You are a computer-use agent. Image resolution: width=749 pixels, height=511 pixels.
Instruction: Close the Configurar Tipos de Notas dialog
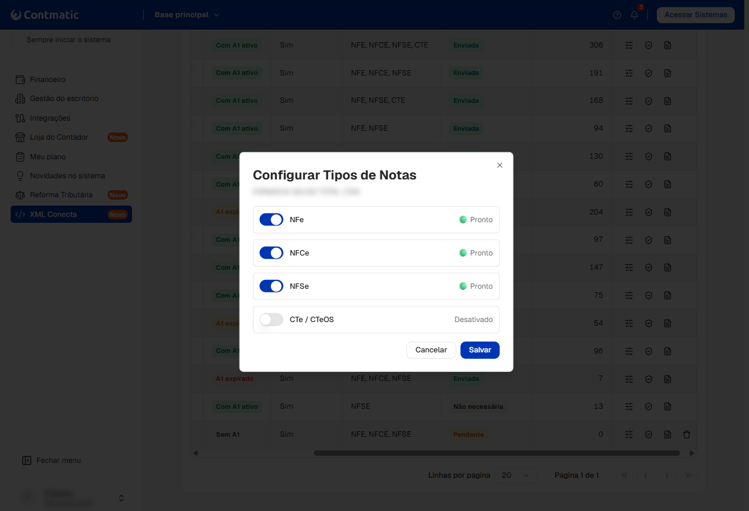pyautogui.click(x=499, y=165)
